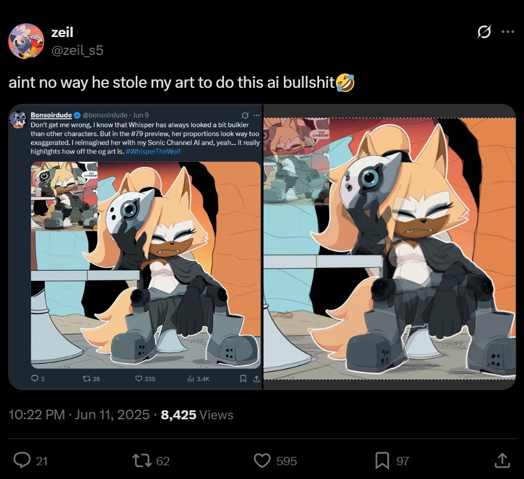Like the tweet with 595 likes

[262, 460]
